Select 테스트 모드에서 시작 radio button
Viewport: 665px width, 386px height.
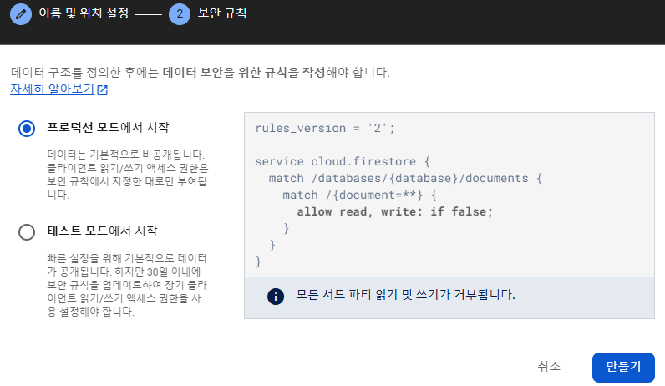pos(27,232)
